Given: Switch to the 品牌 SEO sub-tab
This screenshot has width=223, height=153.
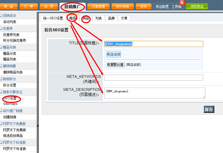Looking at the screenshot, I should pyautogui.click(x=111, y=18).
